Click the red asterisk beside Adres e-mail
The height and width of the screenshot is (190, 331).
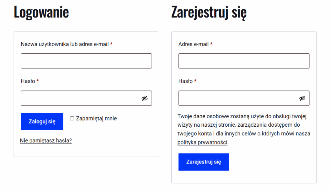click(x=211, y=44)
